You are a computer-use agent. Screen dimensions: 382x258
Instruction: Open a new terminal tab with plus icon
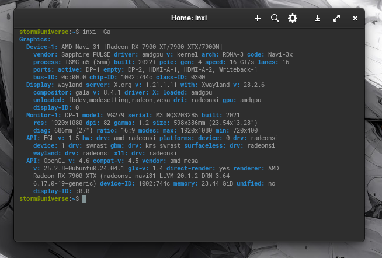tap(258, 18)
